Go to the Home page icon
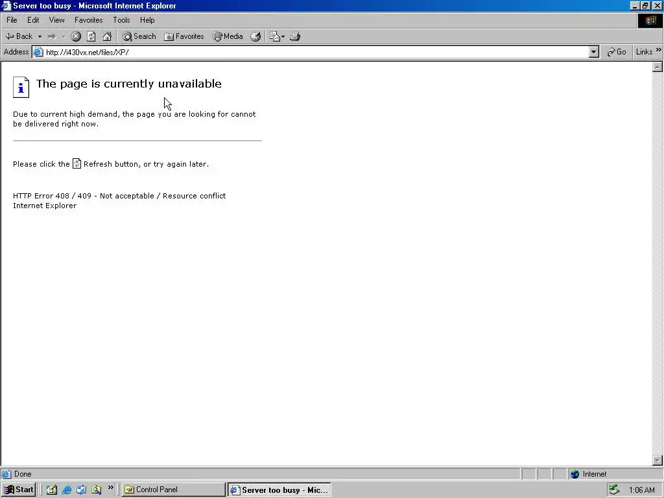 click(x=107, y=36)
